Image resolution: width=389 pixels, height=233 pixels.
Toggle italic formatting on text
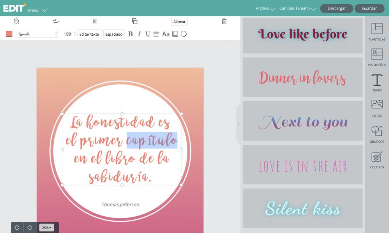tap(139, 34)
